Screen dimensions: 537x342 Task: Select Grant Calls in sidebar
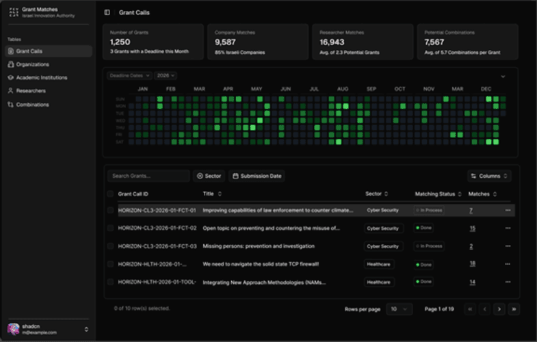click(x=49, y=51)
